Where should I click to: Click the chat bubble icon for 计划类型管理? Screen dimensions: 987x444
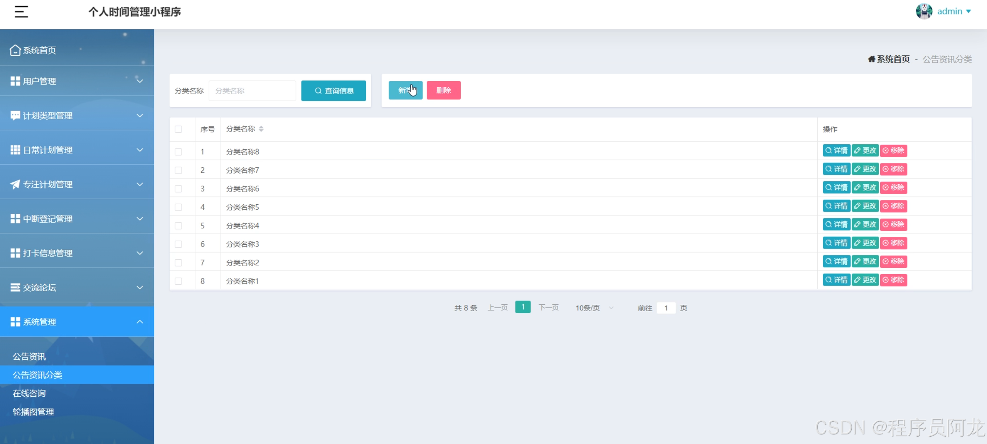[x=15, y=115]
